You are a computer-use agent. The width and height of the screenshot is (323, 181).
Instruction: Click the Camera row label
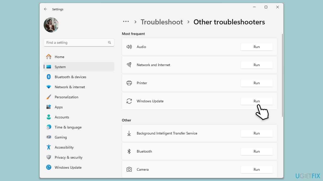tap(143, 169)
